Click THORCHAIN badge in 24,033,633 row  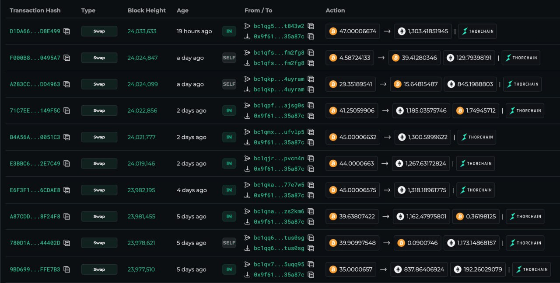[477, 31]
